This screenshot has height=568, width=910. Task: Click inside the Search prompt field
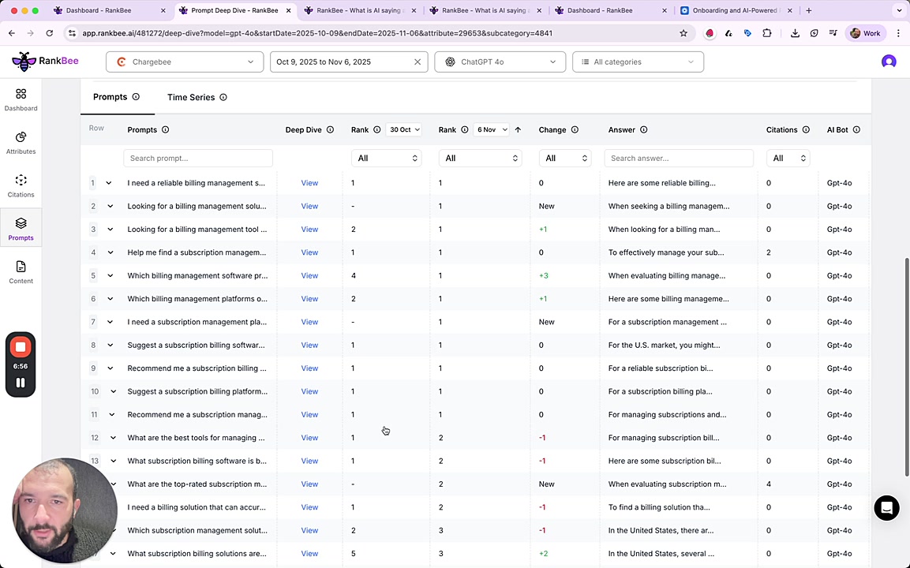coord(197,158)
